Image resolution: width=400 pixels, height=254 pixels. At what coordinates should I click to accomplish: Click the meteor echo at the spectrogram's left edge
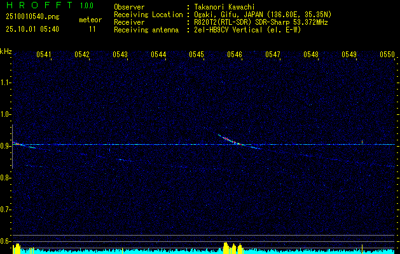[x=17, y=144]
